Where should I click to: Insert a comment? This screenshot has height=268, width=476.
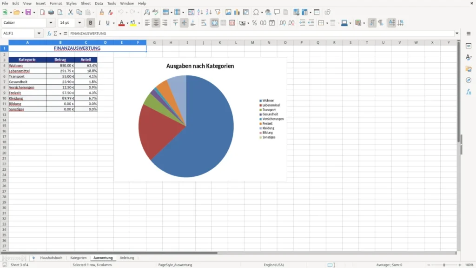pos(277,12)
